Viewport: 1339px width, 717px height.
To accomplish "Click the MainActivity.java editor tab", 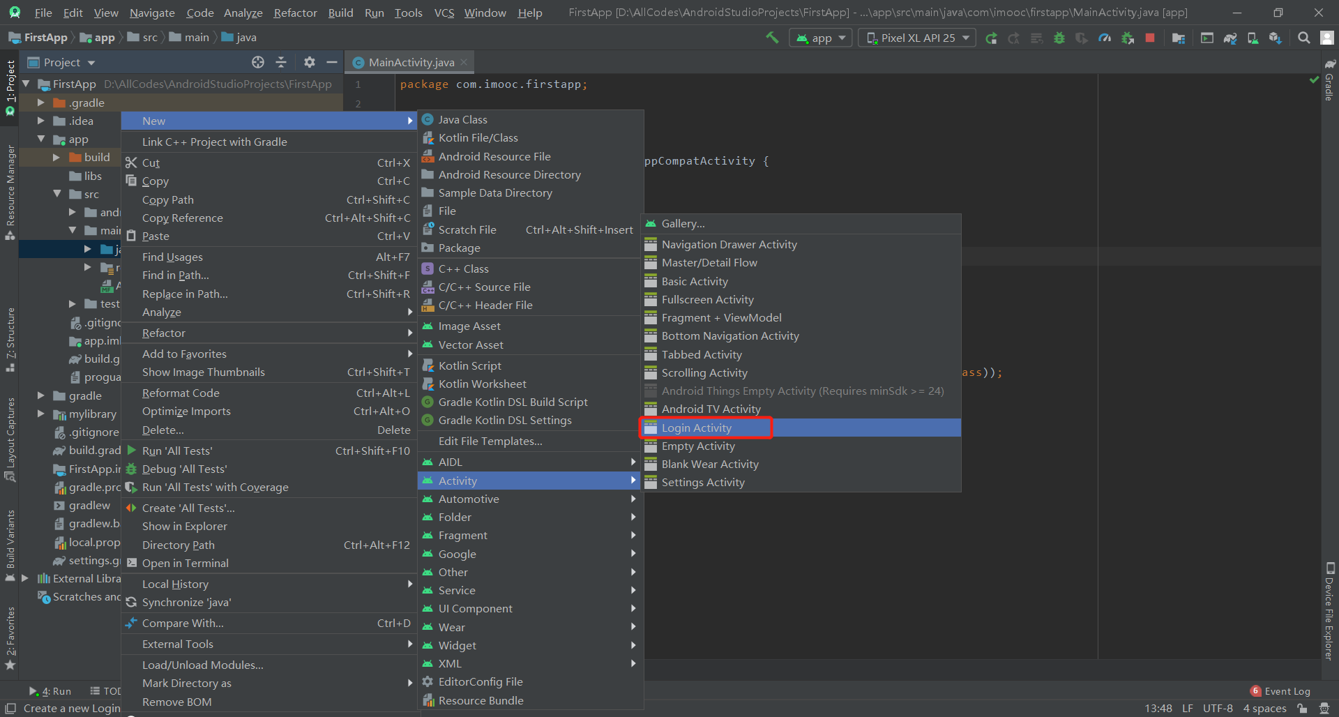I will pos(410,62).
